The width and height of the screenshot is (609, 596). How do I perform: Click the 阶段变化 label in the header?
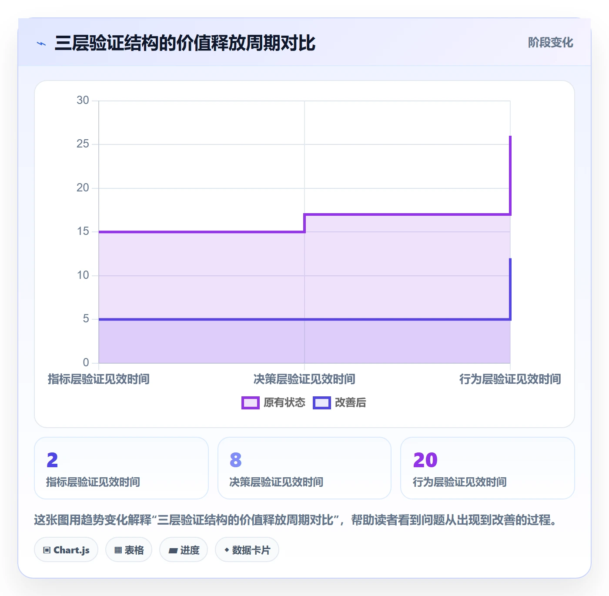[x=550, y=43]
